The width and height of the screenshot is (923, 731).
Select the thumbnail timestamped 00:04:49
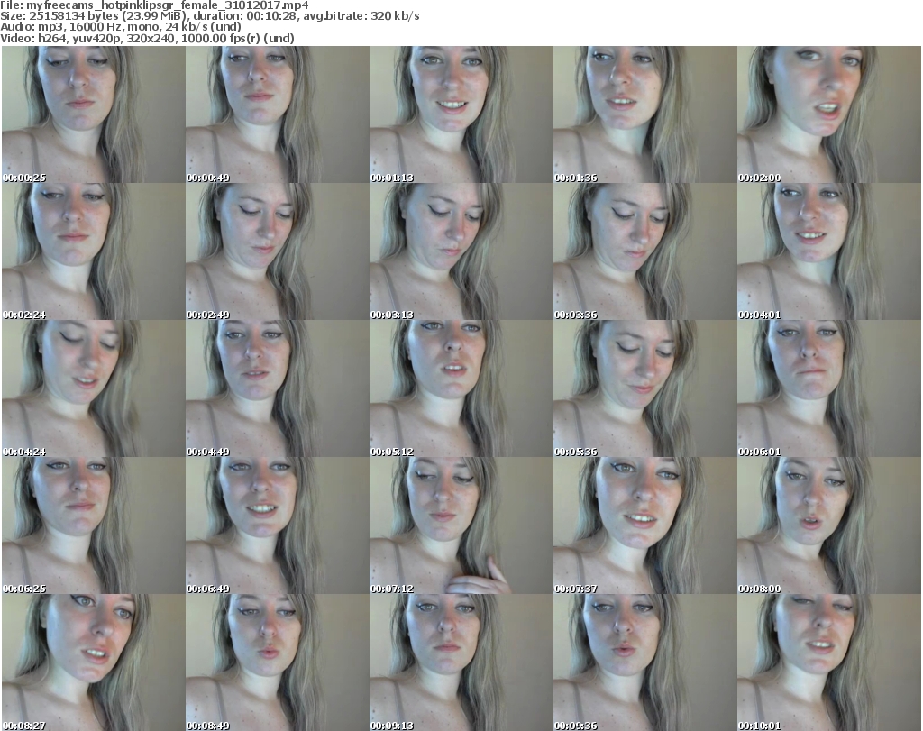point(278,389)
